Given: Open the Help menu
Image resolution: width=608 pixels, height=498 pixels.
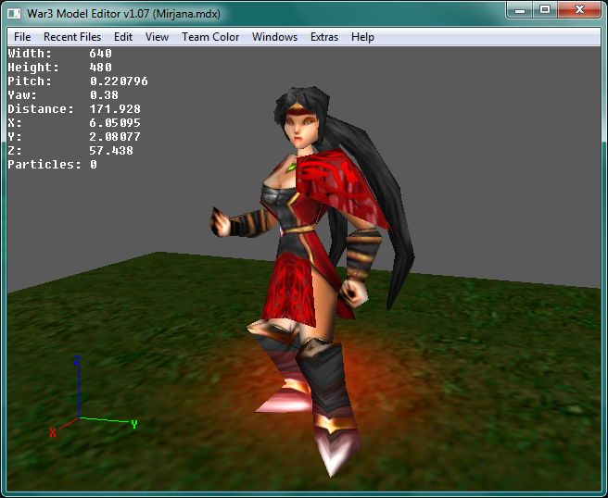Looking at the screenshot, I should pos(362,37).
